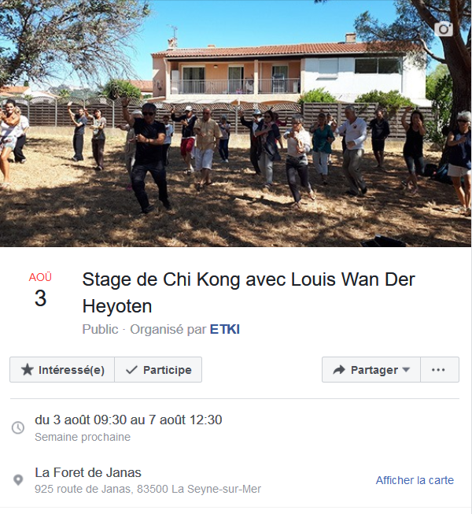
Task: Click the share arrow icon
Action: pyautogui.click(x=339, y=370)
